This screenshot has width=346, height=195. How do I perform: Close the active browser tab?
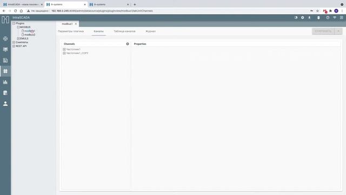(85, 4)
